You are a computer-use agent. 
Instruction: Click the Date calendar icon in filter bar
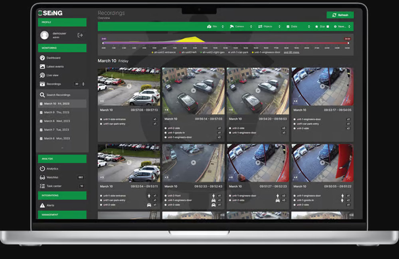(288, 26)
